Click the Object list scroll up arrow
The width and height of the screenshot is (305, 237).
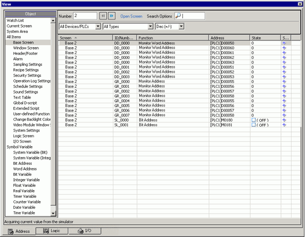[53, 21]
